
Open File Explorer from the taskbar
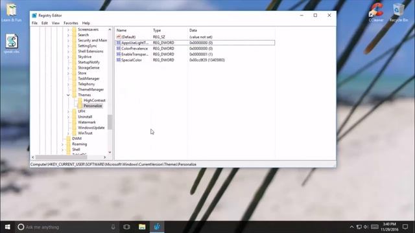pos(142,227)
